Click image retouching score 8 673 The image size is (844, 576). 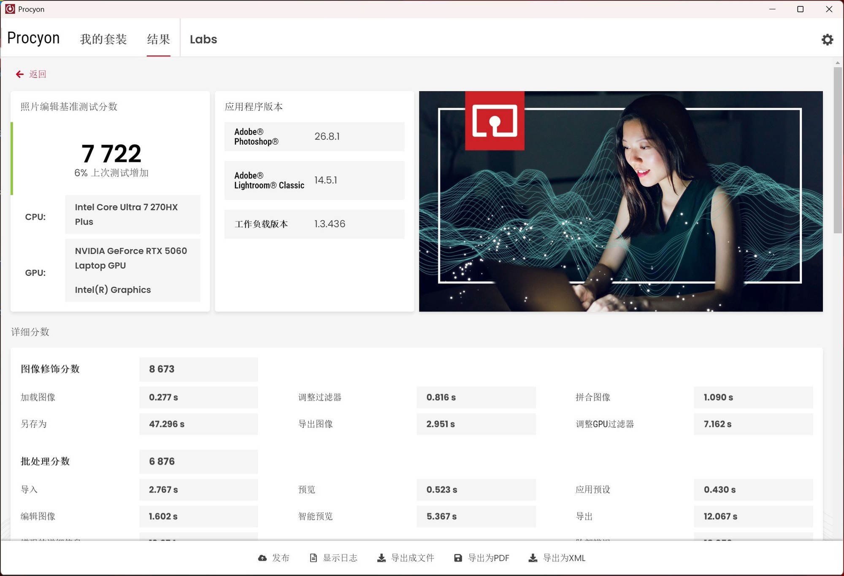[x=198, y=369]
